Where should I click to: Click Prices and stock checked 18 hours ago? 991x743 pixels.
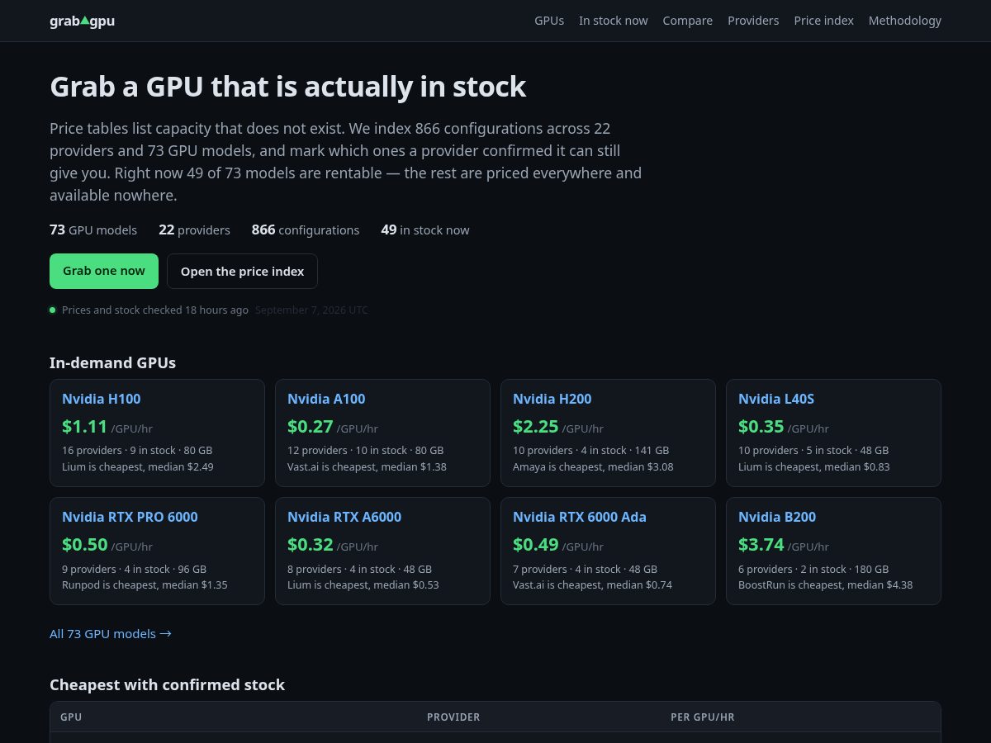[x=155, y=310]
